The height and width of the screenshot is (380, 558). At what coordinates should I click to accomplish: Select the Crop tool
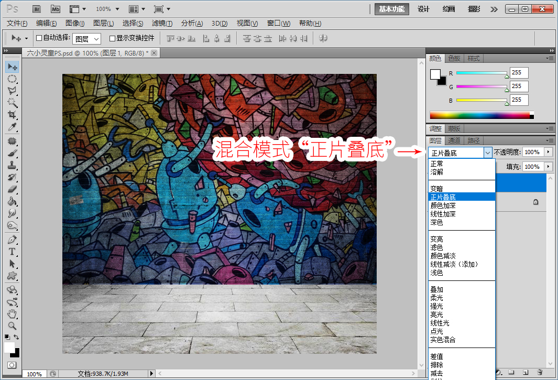pyautogui.click(x=12, y=115)
